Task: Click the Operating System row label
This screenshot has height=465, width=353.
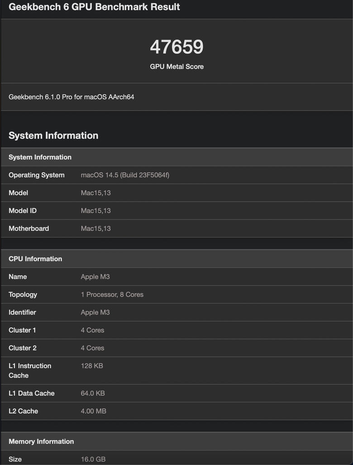Action: click(x=37, y=175)
